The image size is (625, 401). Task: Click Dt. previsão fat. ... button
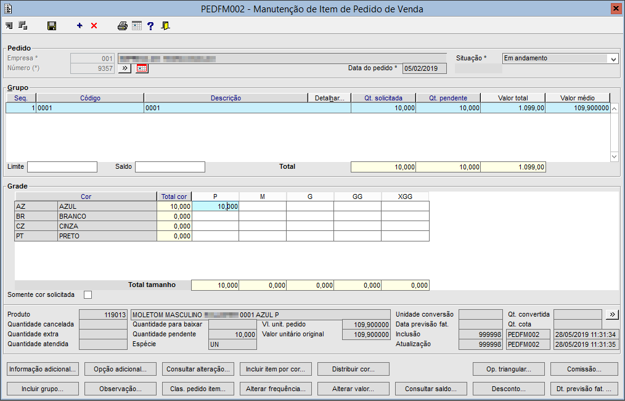(584, 389)
